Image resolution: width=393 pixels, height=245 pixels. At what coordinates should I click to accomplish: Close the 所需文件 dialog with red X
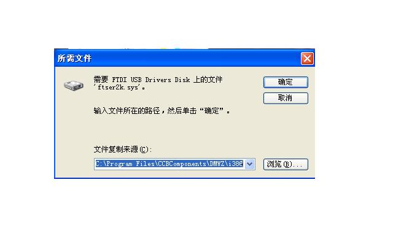pyautogui.click(x=307, y=59)
